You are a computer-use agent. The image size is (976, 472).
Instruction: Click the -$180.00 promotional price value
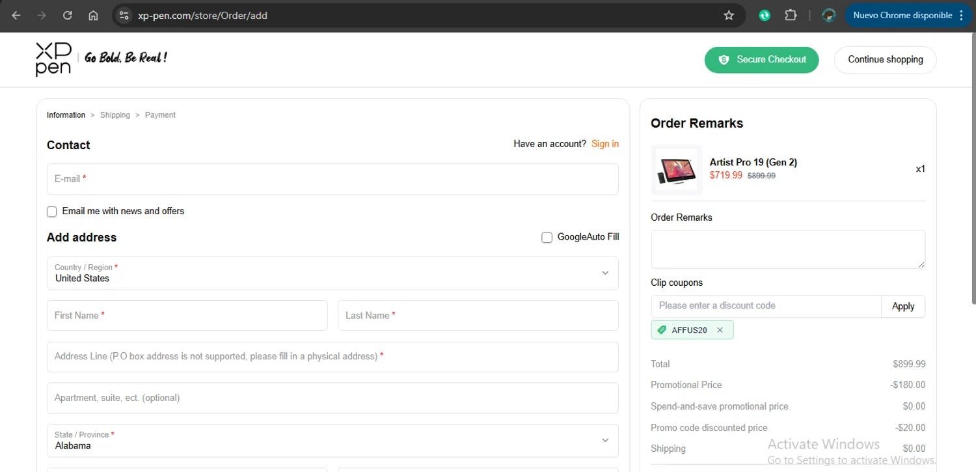pos(908,385)
